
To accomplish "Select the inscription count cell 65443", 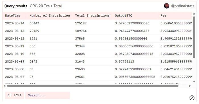I will (34, 23).
